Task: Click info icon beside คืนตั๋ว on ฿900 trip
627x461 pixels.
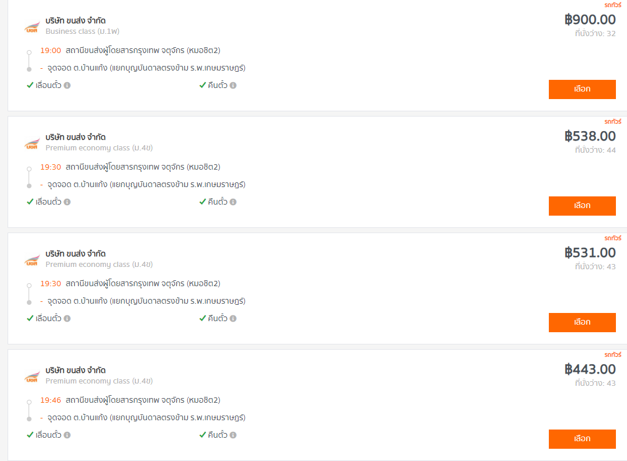Action: click(233, 85)
